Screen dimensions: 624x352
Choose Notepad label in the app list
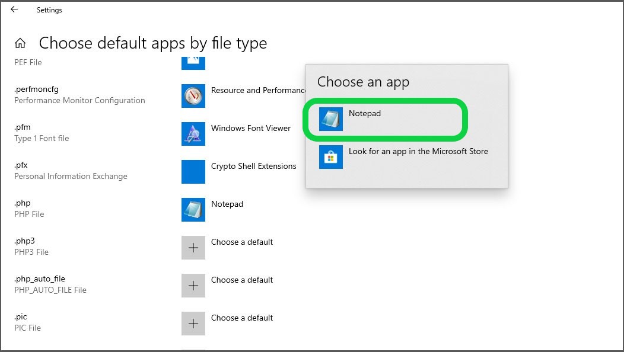tap(365, 113)
